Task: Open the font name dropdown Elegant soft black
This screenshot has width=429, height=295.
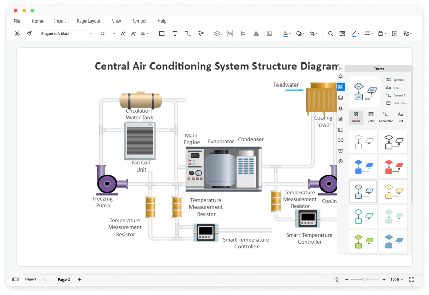Action: point(67,34)
